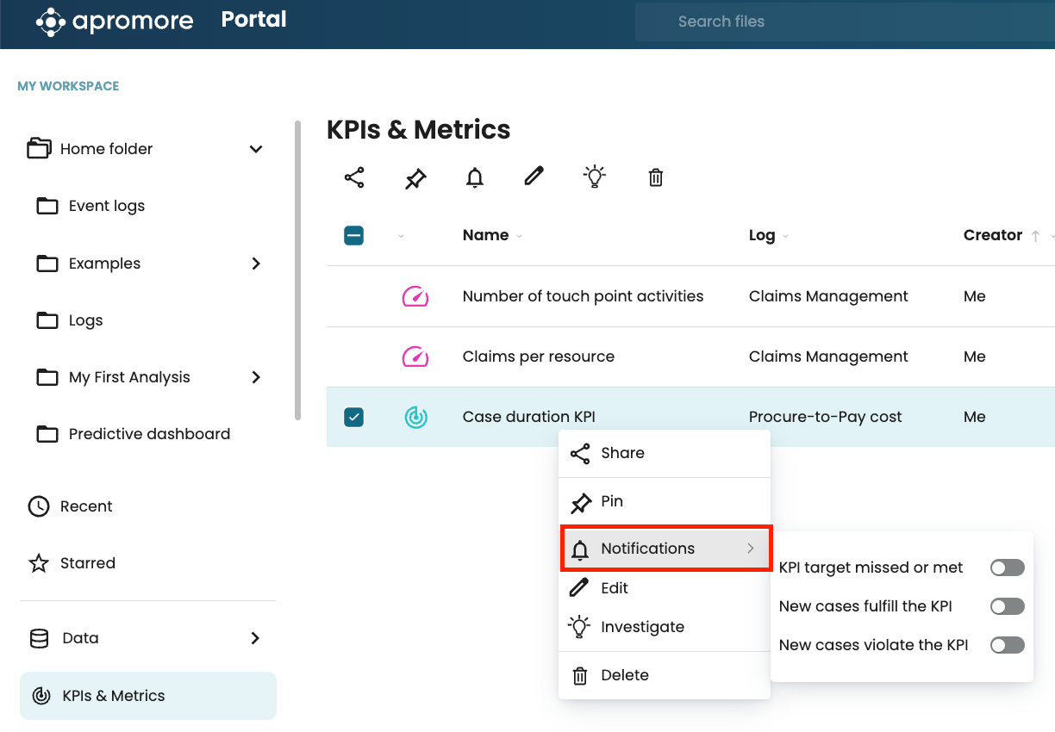Click the Case duration KPI target icon

(x=415, y=418)
